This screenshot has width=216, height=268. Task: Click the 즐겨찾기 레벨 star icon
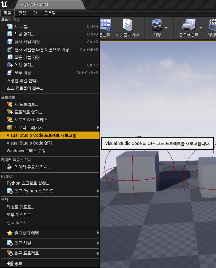click(10, 233)
